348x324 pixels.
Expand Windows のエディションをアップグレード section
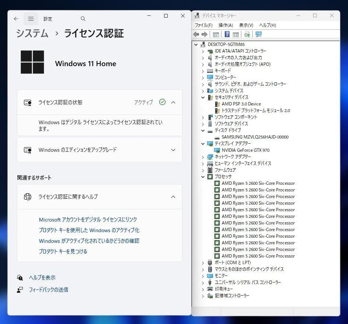tap(173, 150)
